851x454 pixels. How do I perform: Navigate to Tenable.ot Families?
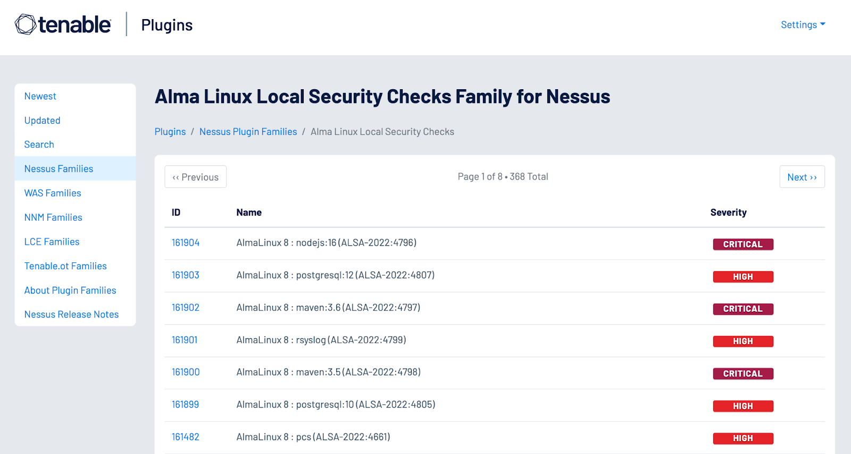65,266
